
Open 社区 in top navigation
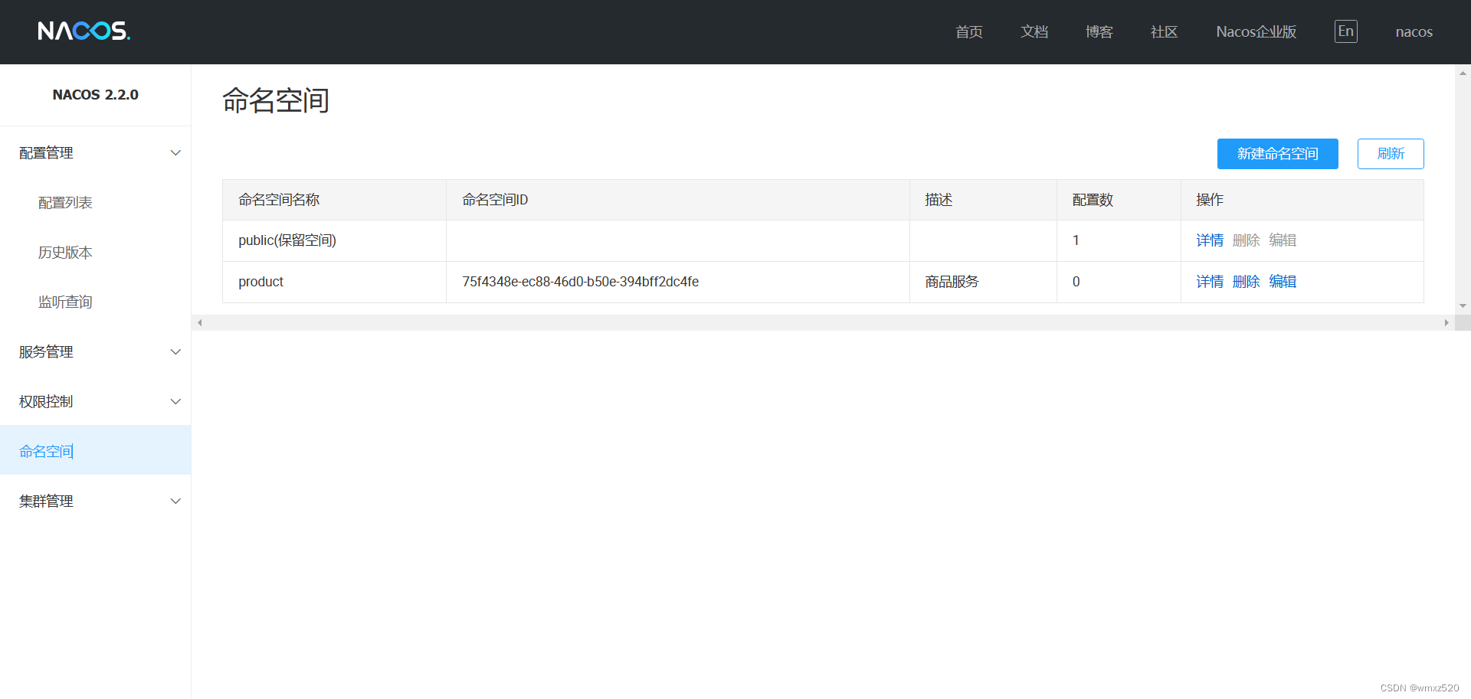click(x=1165, y=31)
